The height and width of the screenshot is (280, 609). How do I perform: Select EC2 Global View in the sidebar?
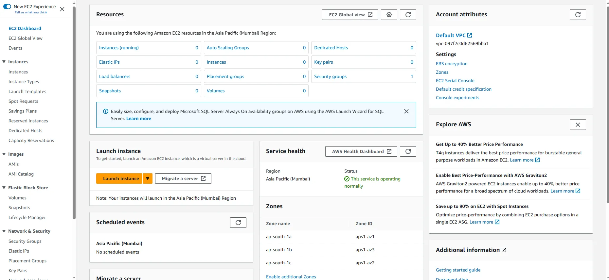pos(26,38)
